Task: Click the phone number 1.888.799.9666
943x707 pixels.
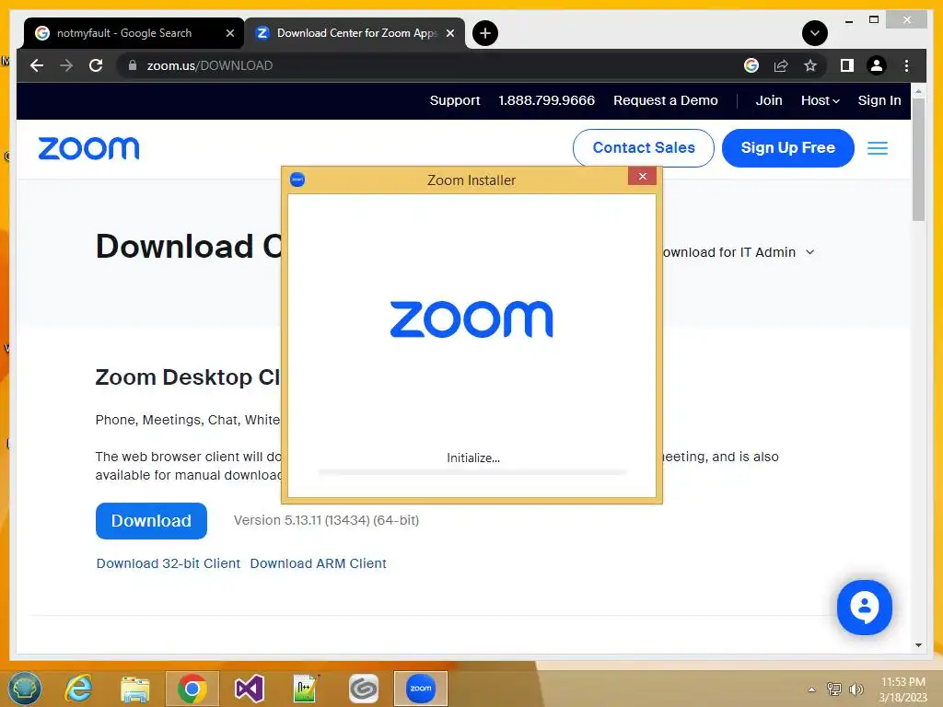Action: [x=546, y=100]
